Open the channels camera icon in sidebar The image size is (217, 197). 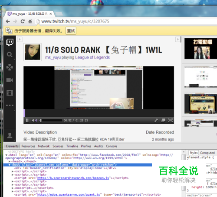(10, 80)
